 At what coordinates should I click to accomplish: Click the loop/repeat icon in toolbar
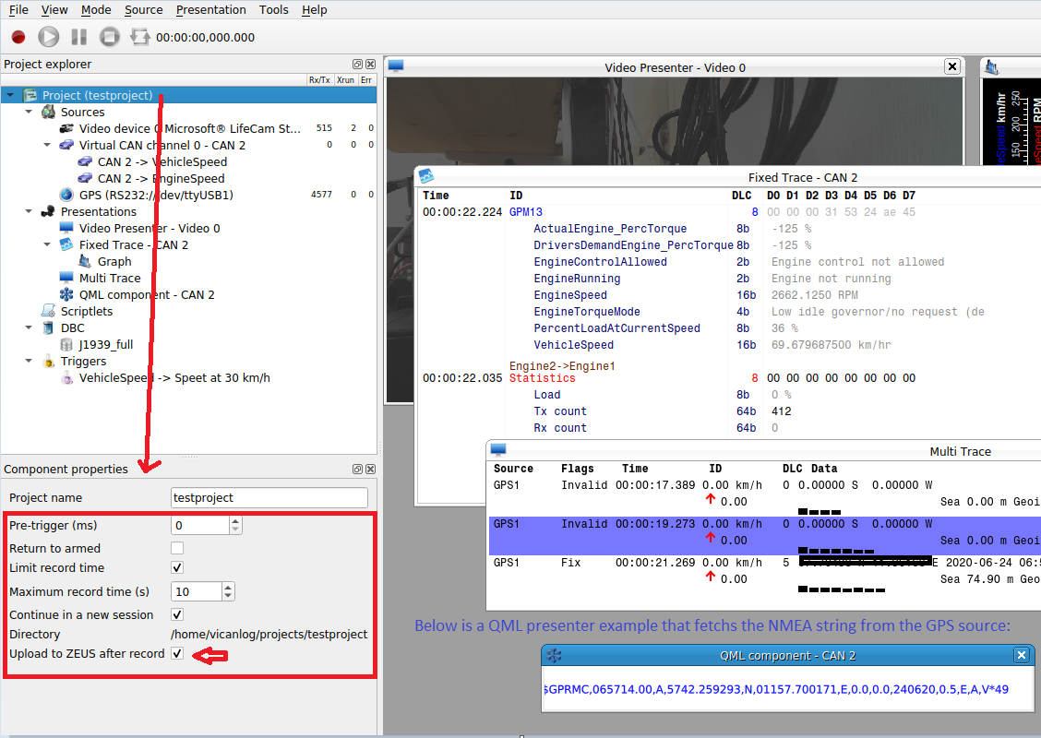point(139,37)
